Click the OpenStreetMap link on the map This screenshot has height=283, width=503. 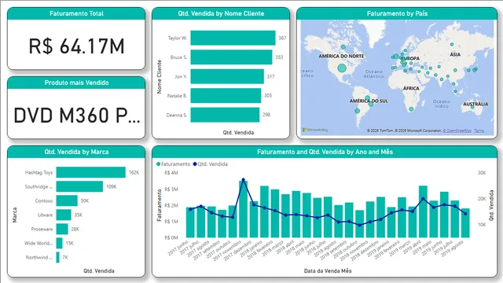457,130
